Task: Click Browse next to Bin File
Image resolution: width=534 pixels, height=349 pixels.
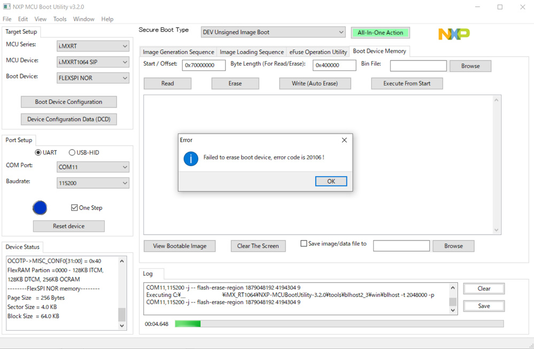Action: (x=470, y=66)
